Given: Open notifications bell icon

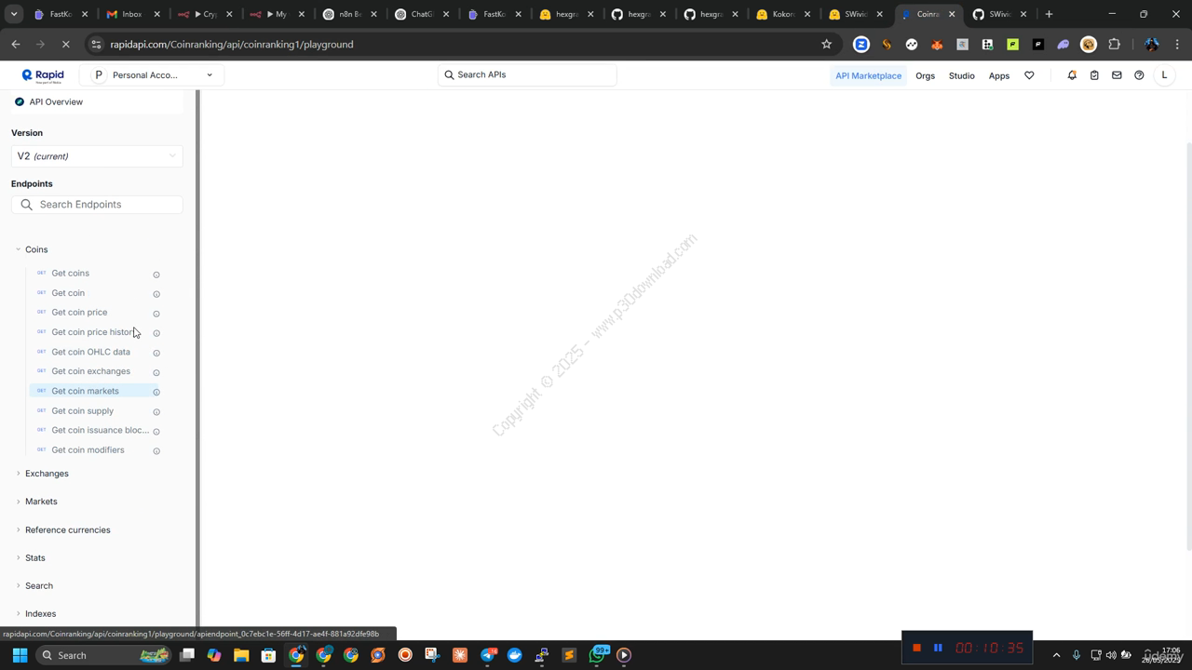Looking at the screenshot, I should tap(1072, 75).
